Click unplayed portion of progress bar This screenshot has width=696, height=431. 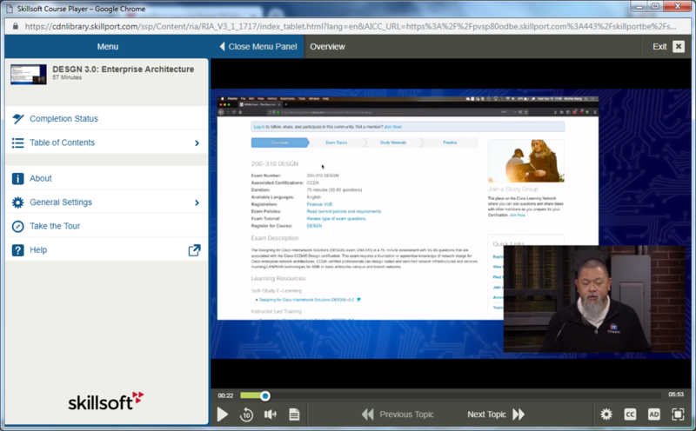[x=465, y=395]
